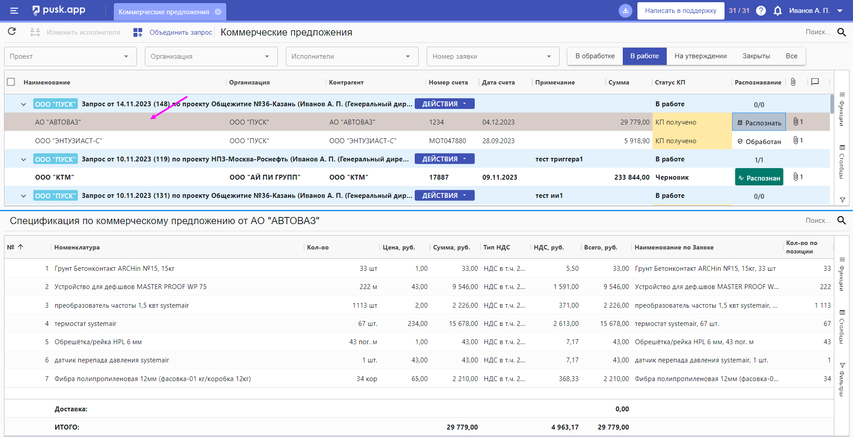The image size is (853, 438).
Task: Click the upper search magnifier icon
Action: 841,32
